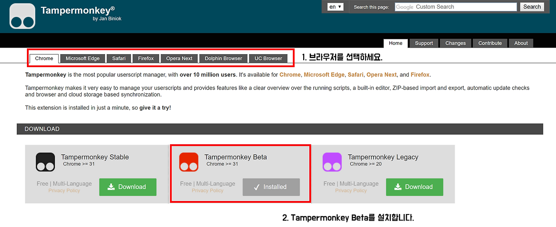
Task: Click the 'Chrome >= 20' requirement text
Action: pyautogui.click(x=366, y=164)
